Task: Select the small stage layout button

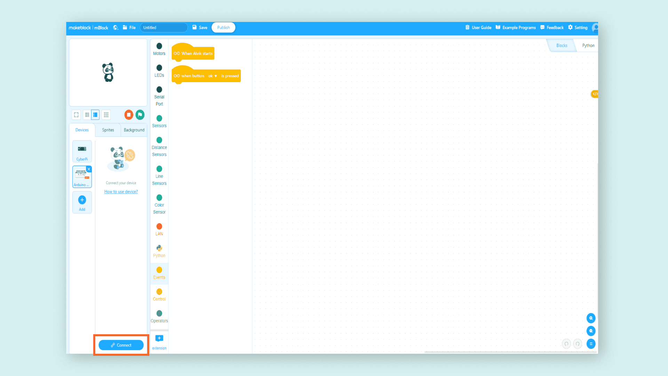Action: pos(87,115)
